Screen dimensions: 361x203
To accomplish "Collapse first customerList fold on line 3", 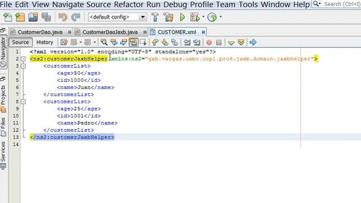I will (23, 66).
